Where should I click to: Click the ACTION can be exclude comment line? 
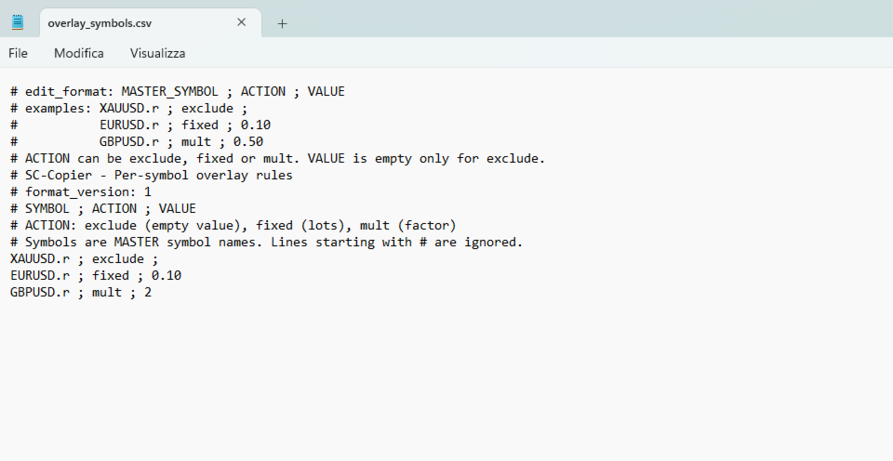coord(278,158)
